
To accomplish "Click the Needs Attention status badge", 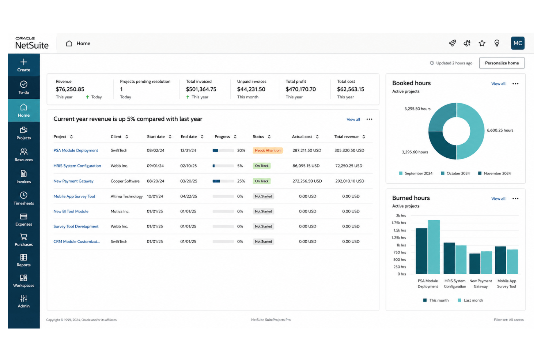I will point(268,150).
